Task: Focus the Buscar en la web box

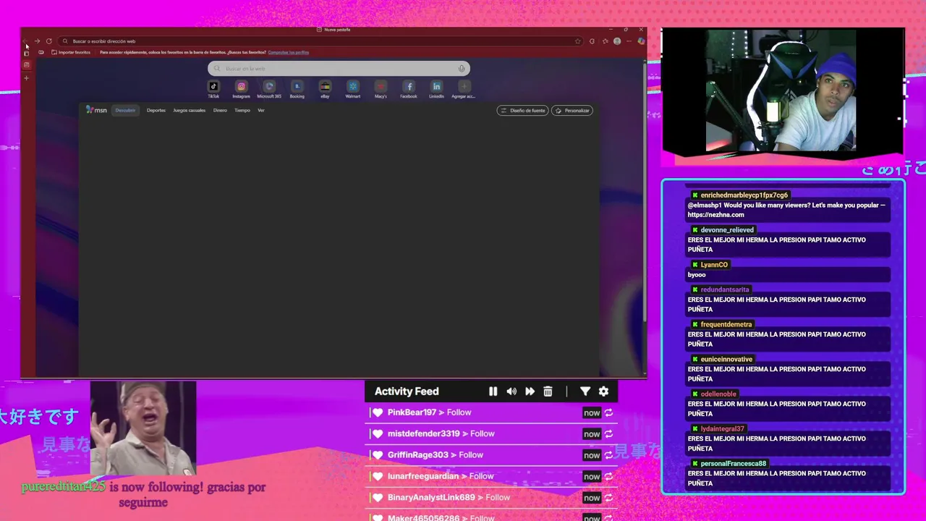Action: click(x=339, y=69)
